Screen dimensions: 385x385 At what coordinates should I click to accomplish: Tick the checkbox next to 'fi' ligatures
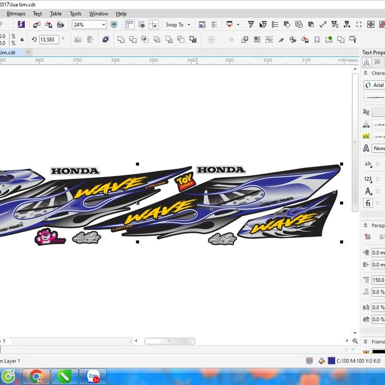(x=377, y=203)
